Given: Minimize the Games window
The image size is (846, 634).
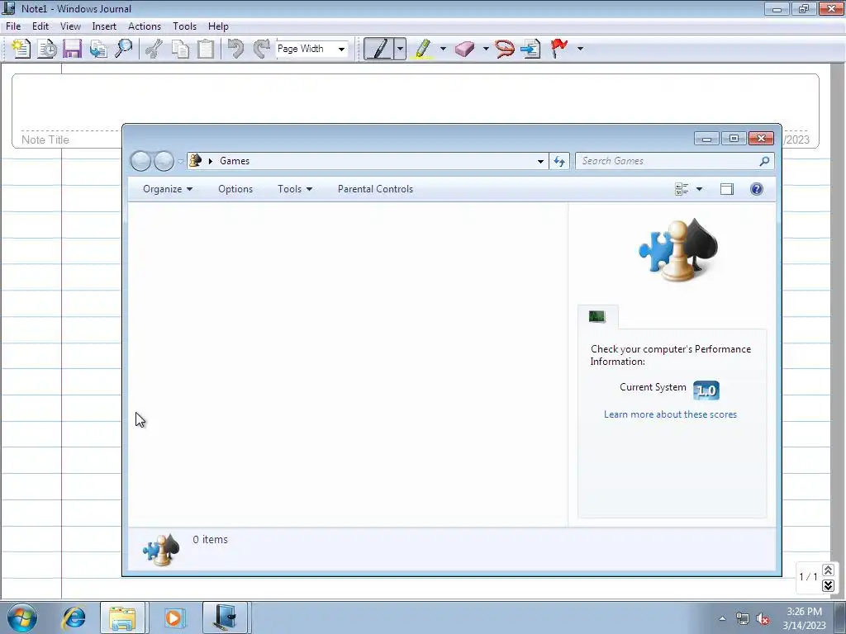Looking at the screenshot, I should [706, 139].
